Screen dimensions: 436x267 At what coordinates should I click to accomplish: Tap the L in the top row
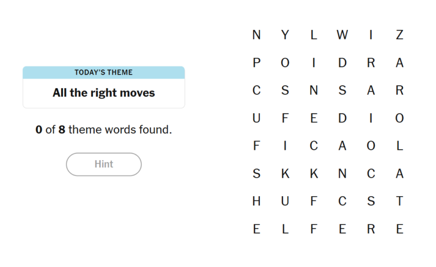(x=314, y=35)
